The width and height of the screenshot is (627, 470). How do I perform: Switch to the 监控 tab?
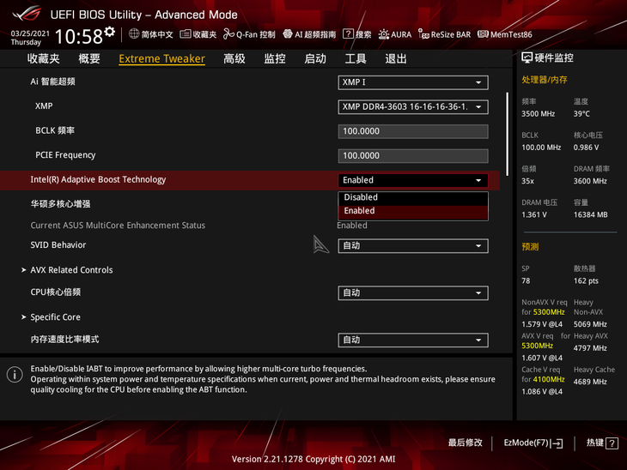click(x=275, y=59)
